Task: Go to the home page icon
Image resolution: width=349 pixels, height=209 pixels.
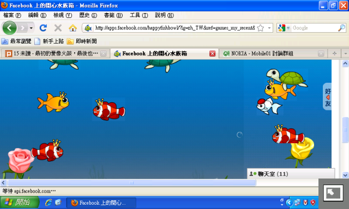Action: [73, 28]
